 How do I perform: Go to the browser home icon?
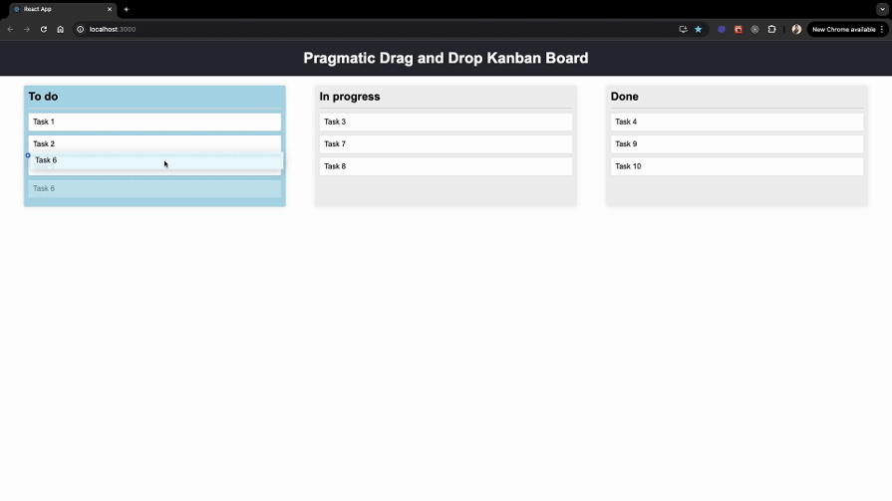click(x=61, y=29)
